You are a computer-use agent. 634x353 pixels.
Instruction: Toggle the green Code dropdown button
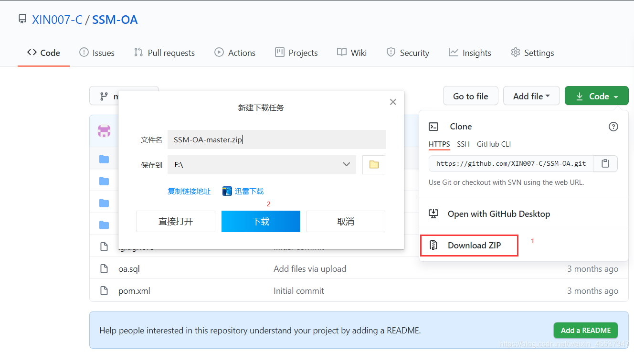597,96
